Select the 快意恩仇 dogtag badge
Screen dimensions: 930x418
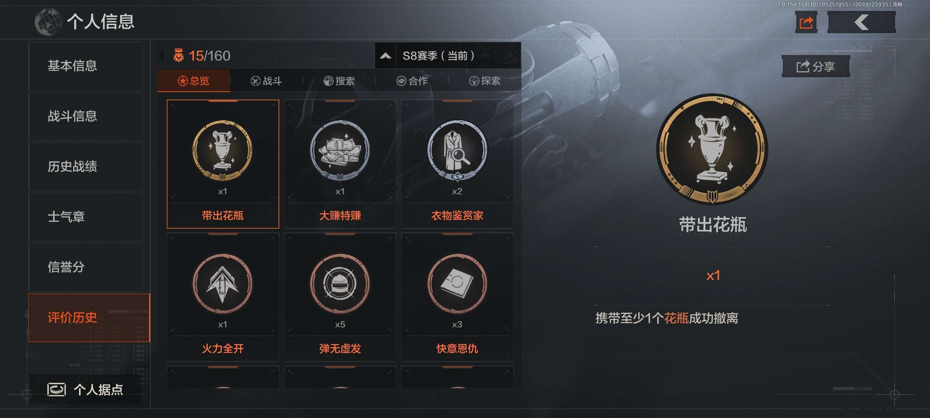click(x=457, y=297)
